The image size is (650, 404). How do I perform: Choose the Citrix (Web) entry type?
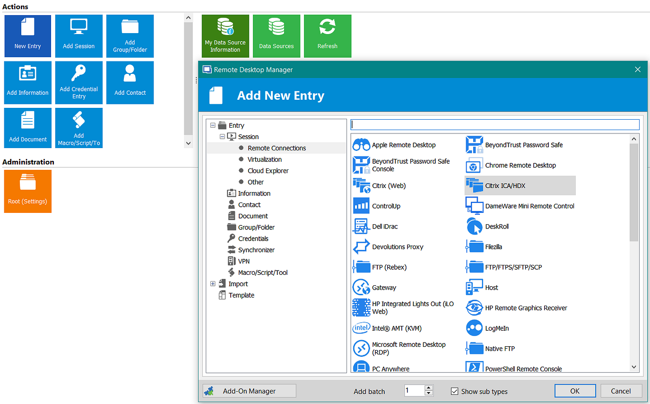[x=380, y=185]
